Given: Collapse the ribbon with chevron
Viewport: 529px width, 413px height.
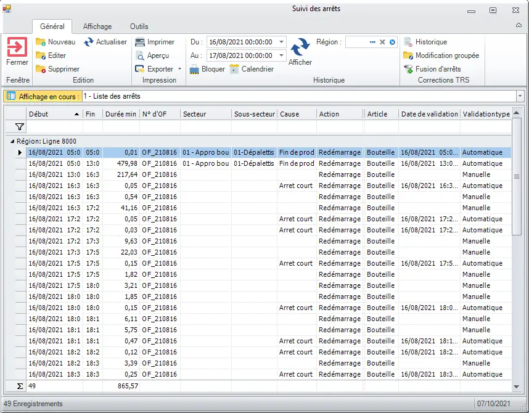Looking at the screenshot, I should (519, 26).
